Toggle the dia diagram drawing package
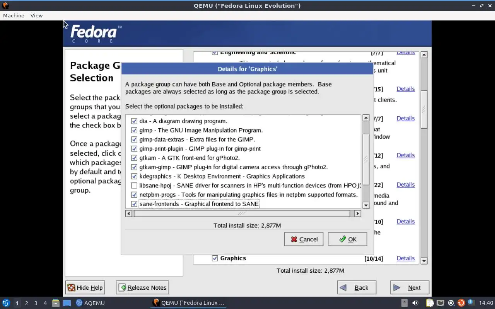 (134, 121)
